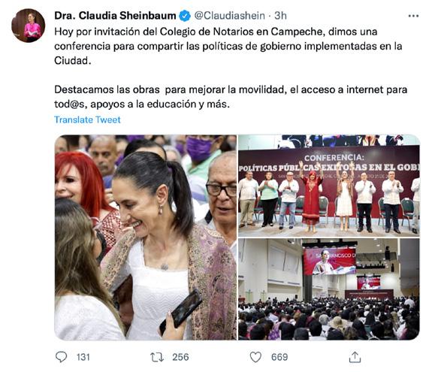Open the auditorium audience photo
The width and height of the screenshot is (432, 372).
329,289
